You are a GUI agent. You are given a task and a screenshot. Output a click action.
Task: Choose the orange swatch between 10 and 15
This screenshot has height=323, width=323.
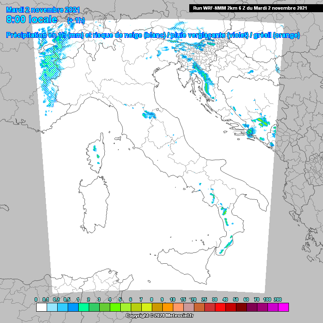coord(178,307)
